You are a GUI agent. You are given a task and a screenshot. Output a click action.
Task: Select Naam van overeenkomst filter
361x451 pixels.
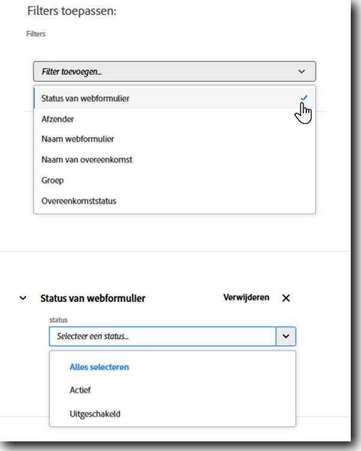(174, 159)
